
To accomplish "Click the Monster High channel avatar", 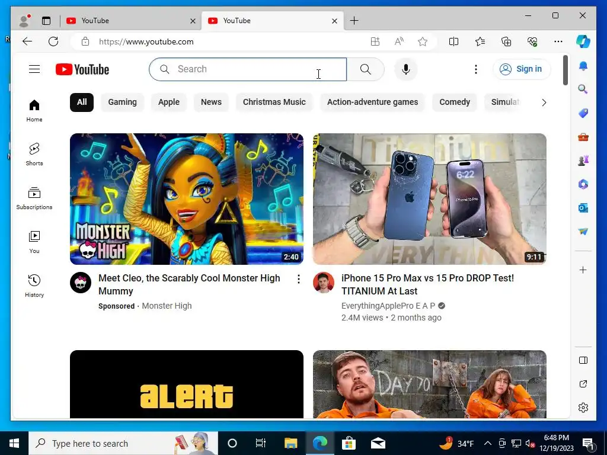I will coord(81,283).
